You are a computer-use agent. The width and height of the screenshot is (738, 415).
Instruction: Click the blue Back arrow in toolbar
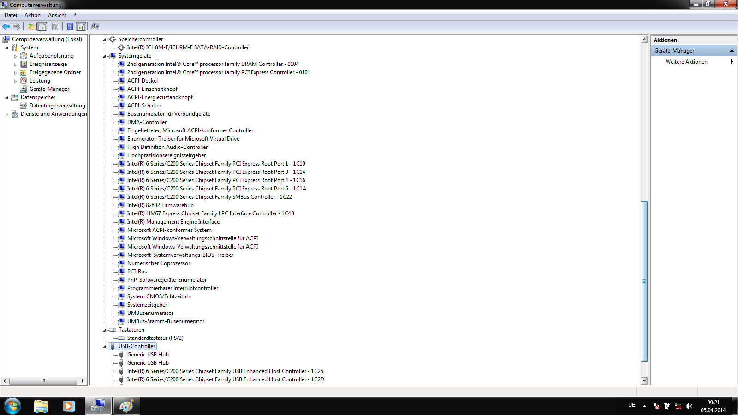6,26
